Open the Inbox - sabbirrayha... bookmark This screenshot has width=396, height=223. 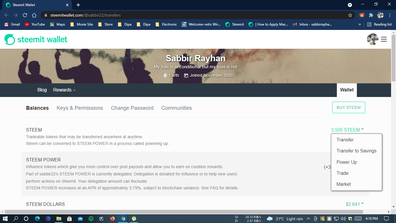(312, 24)
